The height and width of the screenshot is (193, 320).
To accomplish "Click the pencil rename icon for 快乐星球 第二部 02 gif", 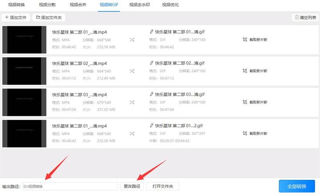I will pos(151,63).
